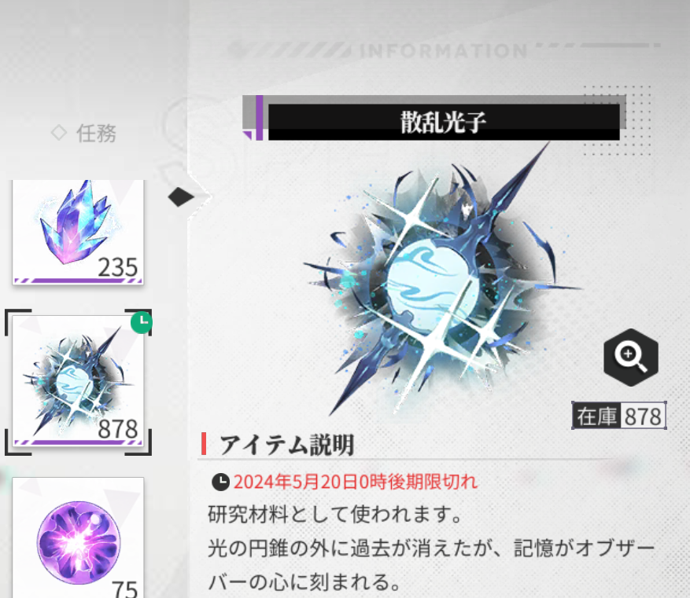
Task: Click the clock icon next to expiry date
Action: (x=220, y=482)
